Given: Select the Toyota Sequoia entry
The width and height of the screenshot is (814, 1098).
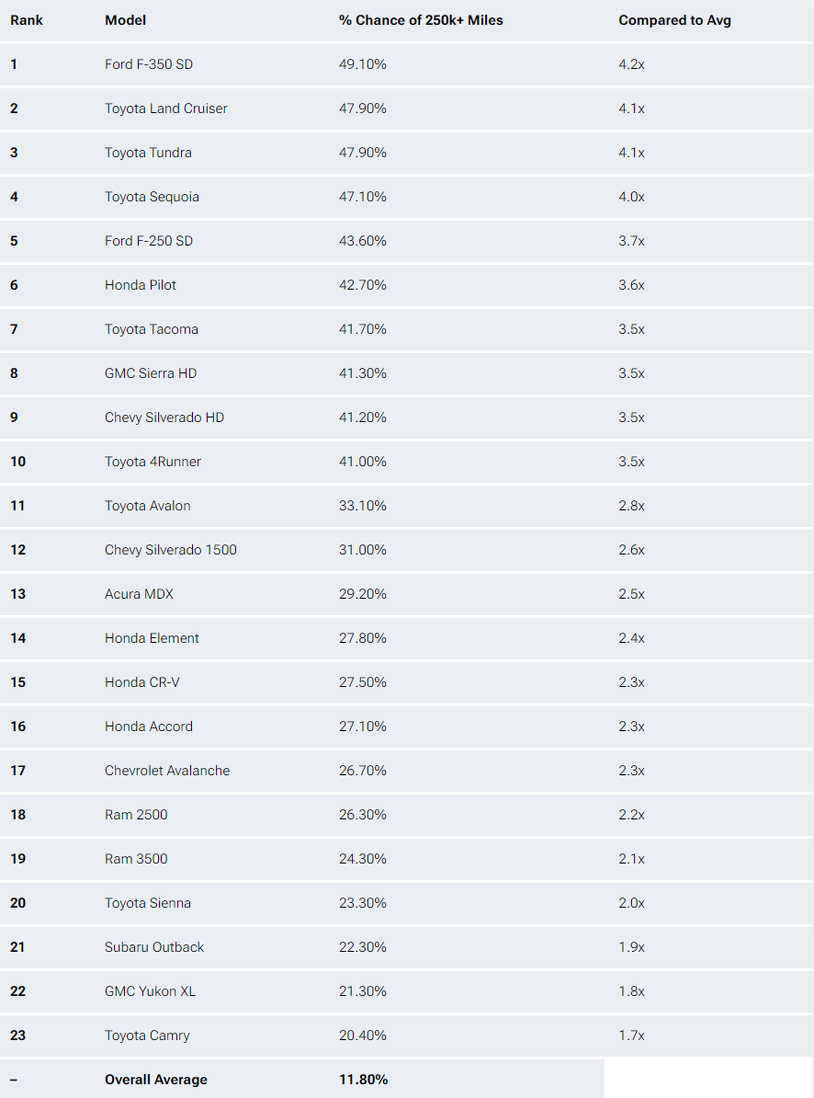Looking at the screenshot, I should click(x=152, y=196).
